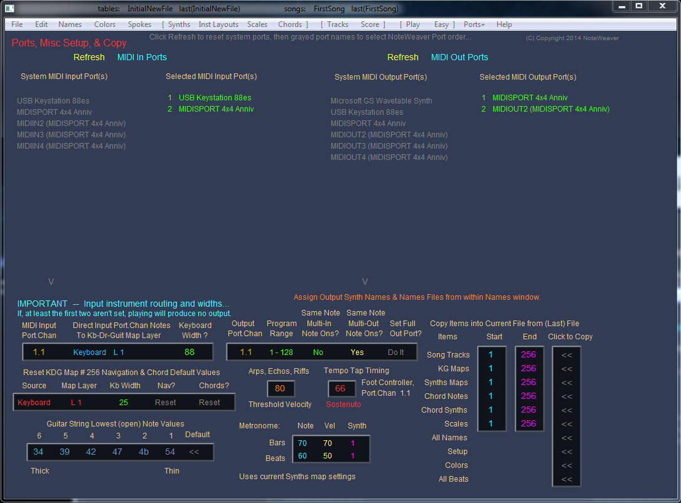This screenshot has height=503, width=681.
Task: Edit Song Tracks Start value
Action: pos(491,354)
